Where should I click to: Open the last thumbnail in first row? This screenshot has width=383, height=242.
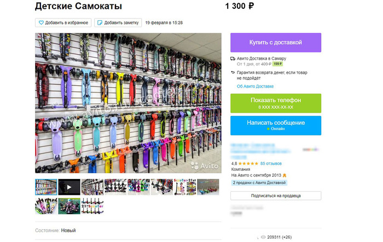click(x=208, y=187)
